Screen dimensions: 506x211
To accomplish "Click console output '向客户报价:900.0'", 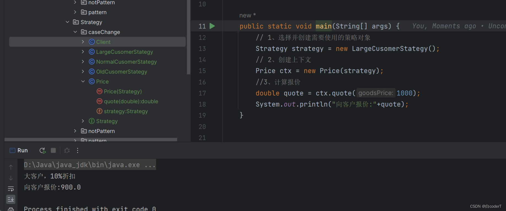I will (x=52, y=187).
